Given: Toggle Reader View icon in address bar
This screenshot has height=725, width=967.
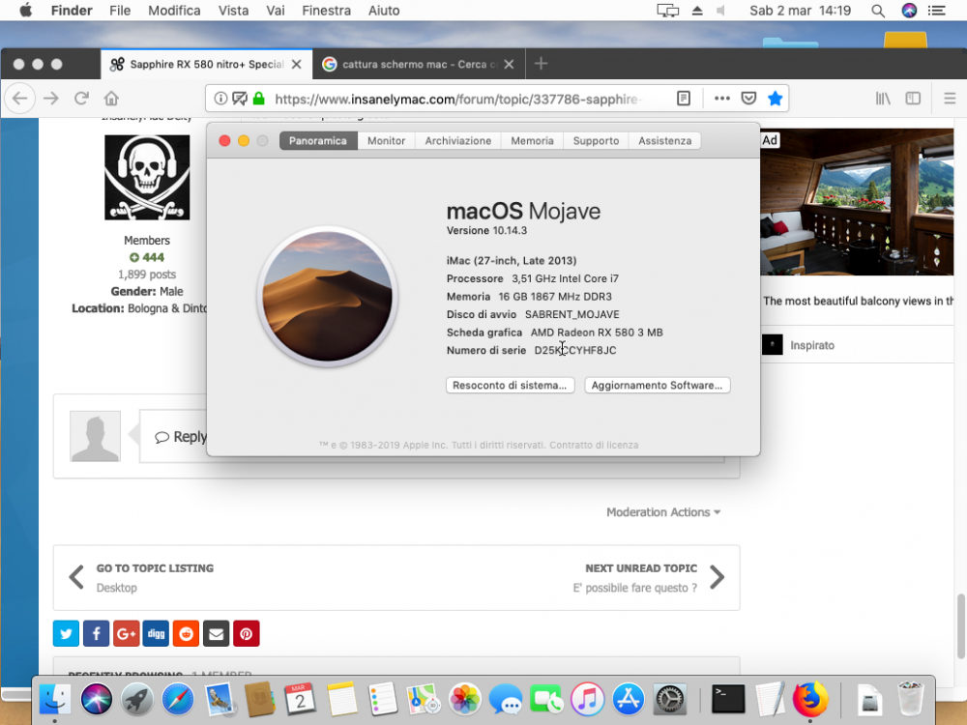Looking at the screenshot, I should point(684,99).
